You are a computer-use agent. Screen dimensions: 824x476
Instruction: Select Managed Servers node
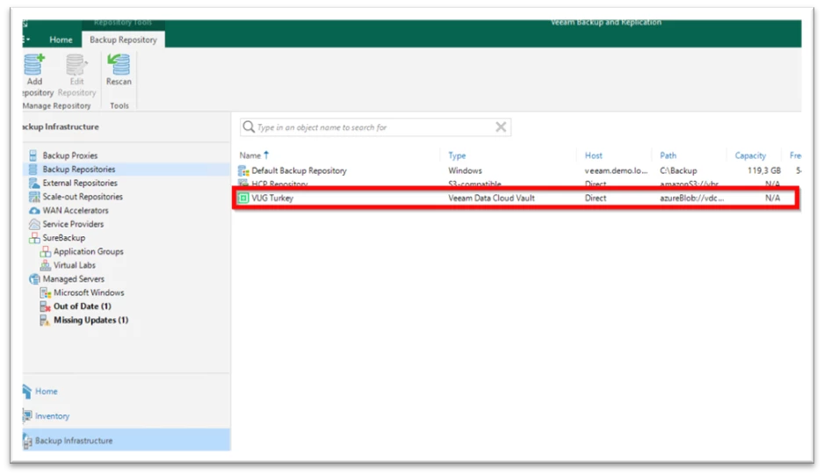pos(74,278)
